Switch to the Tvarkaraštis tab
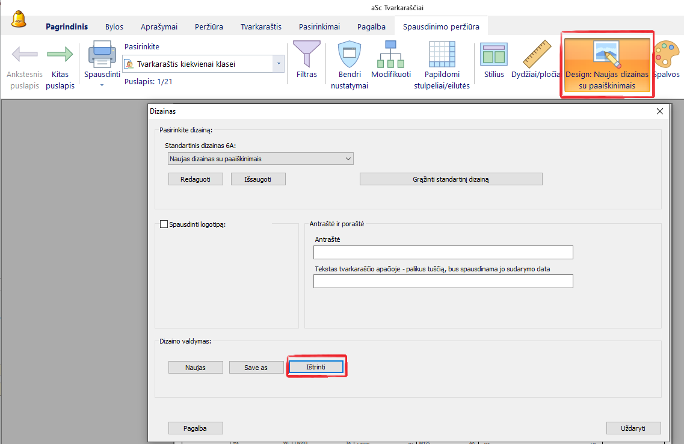This screenshot has height=444, width=684. 260,26
